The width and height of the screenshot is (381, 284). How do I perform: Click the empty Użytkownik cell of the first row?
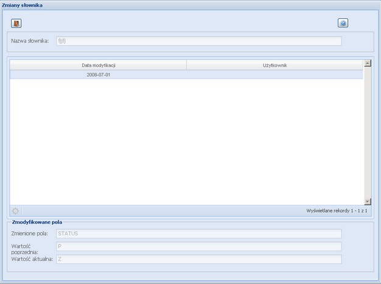tap(274, 75)
